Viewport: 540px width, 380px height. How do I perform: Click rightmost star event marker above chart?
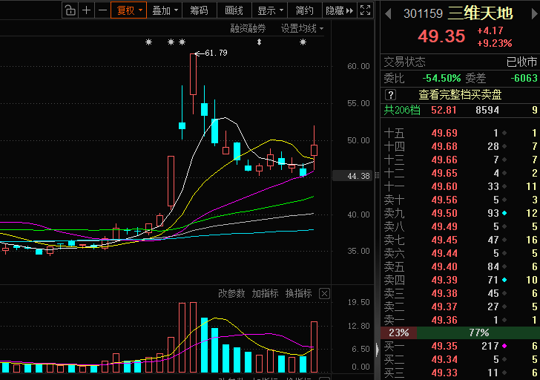(303, 42)
